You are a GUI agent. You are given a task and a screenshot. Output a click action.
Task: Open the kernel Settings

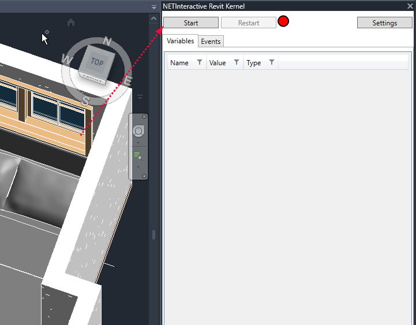384,23
